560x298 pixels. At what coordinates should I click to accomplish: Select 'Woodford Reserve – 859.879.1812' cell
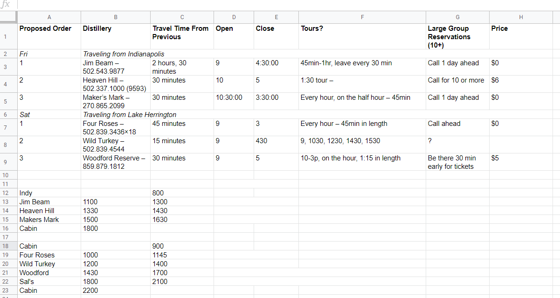pyautogui.click(x=116, y=162)
